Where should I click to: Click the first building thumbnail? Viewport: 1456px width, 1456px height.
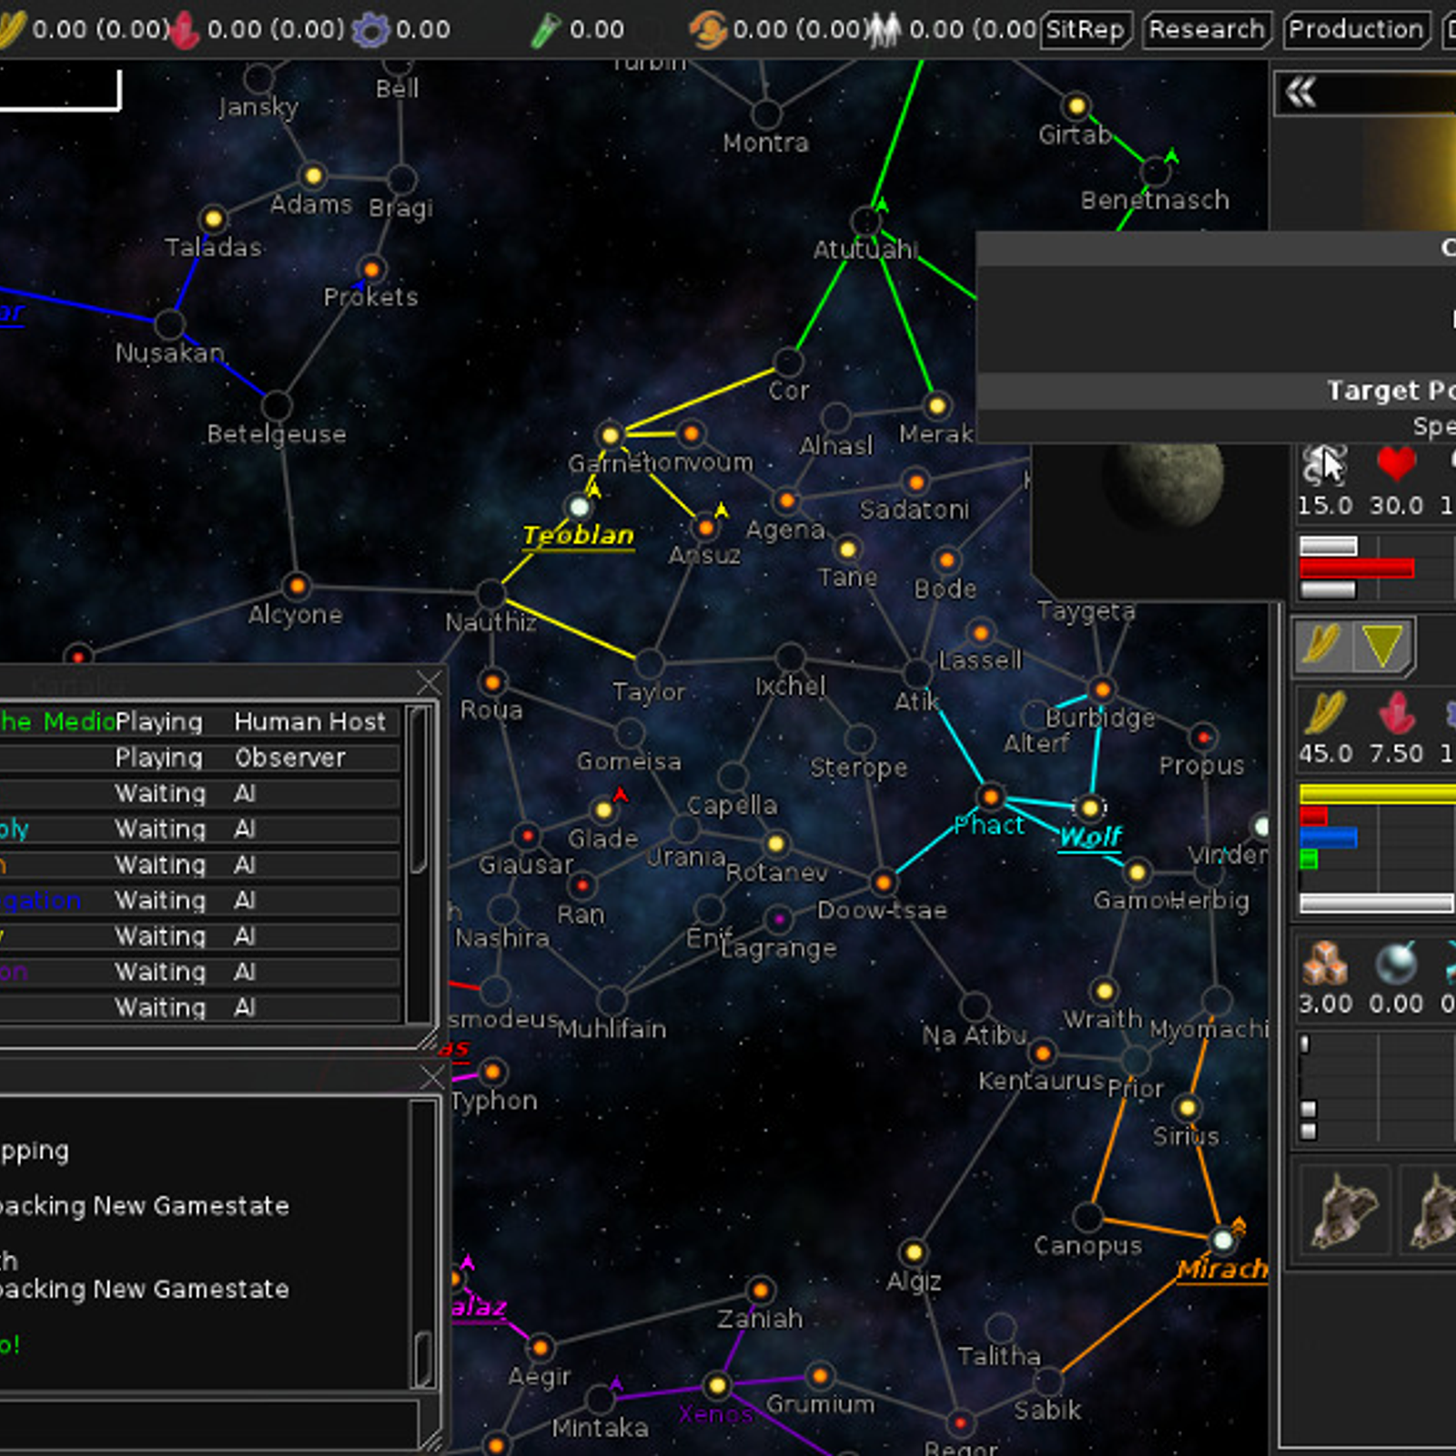[1344, 1210]
